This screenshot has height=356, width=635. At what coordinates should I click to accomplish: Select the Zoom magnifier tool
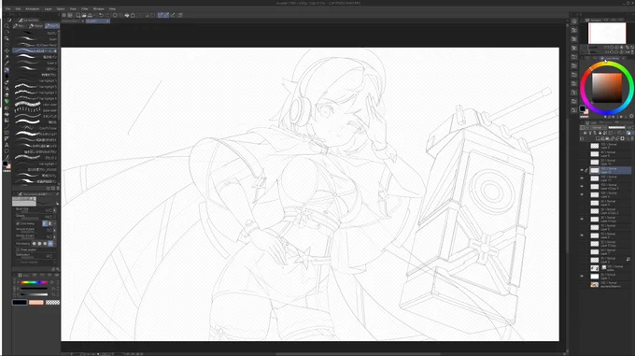[x=7, y=25]
